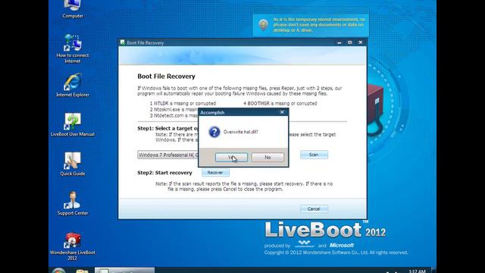Click 'NTLDR is missing or corrupted' line
Viewport: 485px width, 273px height.
[183, 103]
